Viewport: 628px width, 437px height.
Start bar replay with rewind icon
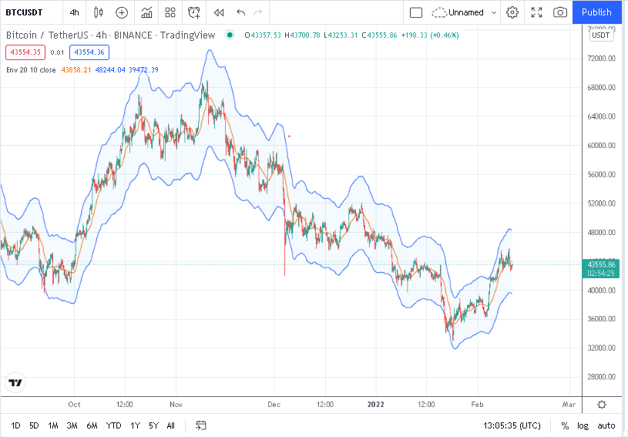pyautogui.click(x=219, y=13)
